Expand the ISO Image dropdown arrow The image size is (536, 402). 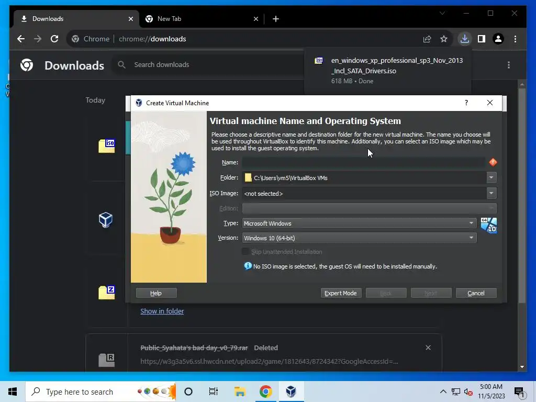tap(491, 193)
